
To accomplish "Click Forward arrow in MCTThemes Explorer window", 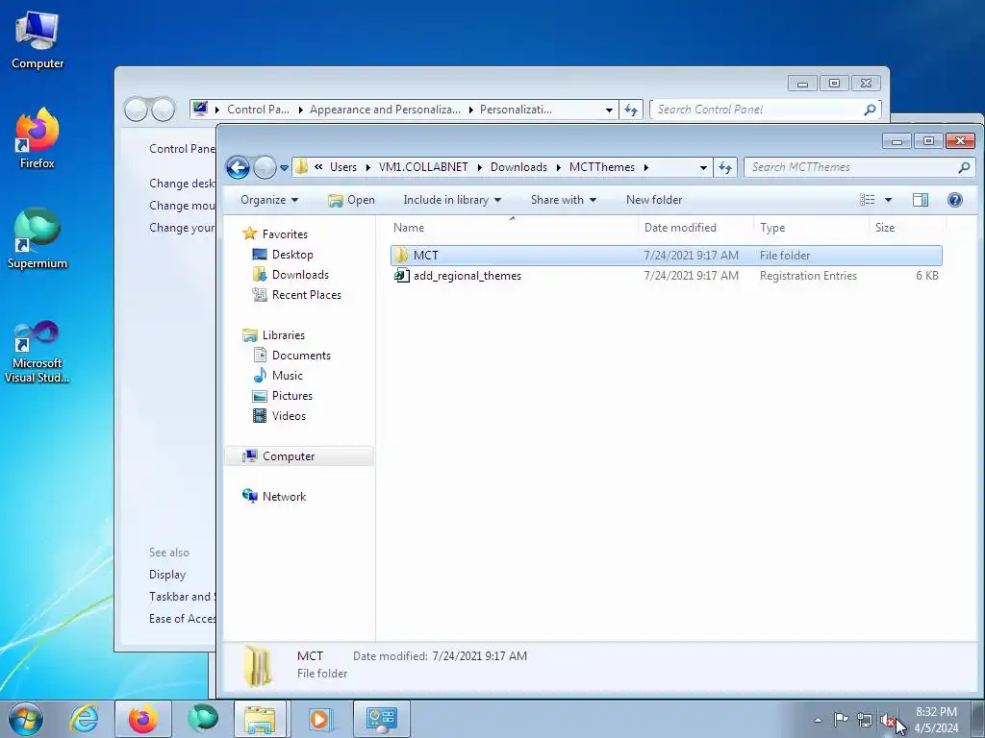I will click(x=265, y=167).
